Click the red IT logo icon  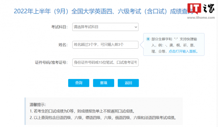click(x=194, y=9)
